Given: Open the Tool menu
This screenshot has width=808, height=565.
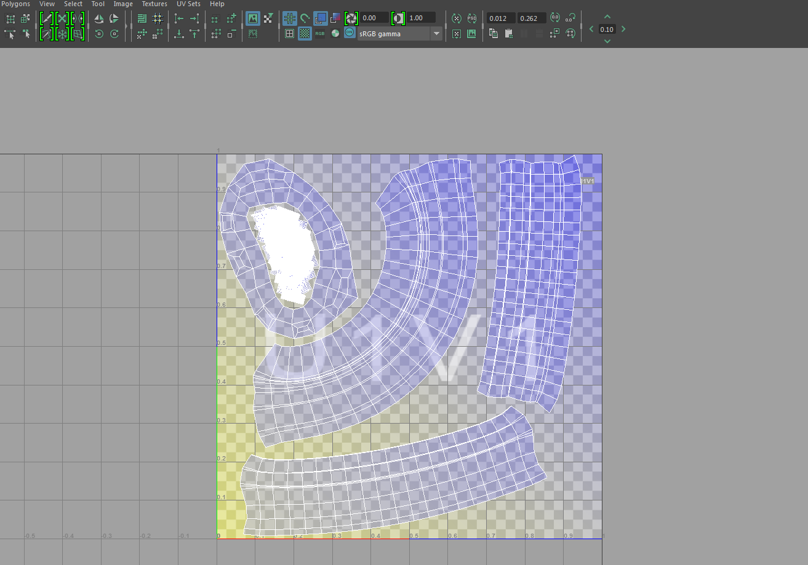Looking at the screenshot, I should click(x=98, y=4).
